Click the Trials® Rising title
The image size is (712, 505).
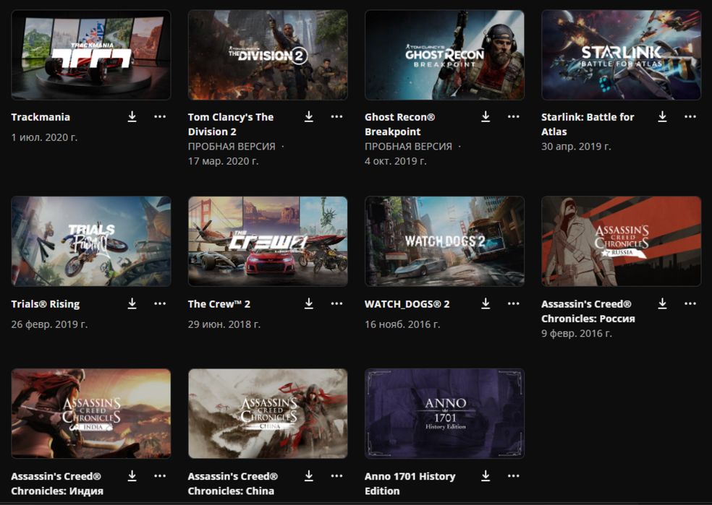(46, 303)
